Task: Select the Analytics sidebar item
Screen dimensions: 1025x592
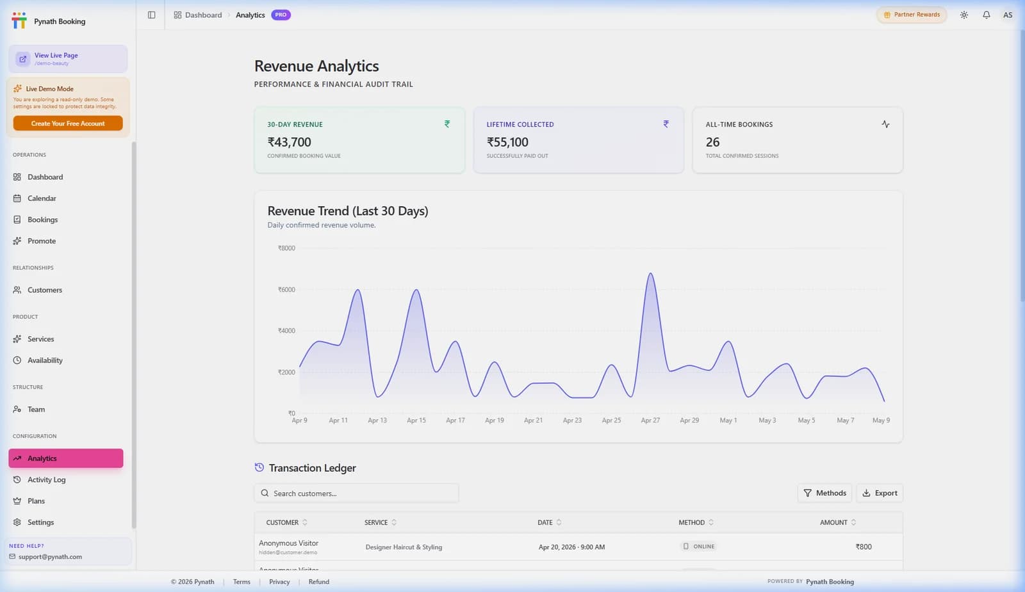Action: tap(65, 458)
